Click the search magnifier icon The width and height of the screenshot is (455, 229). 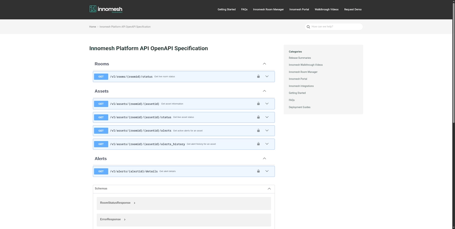[308, 27]
